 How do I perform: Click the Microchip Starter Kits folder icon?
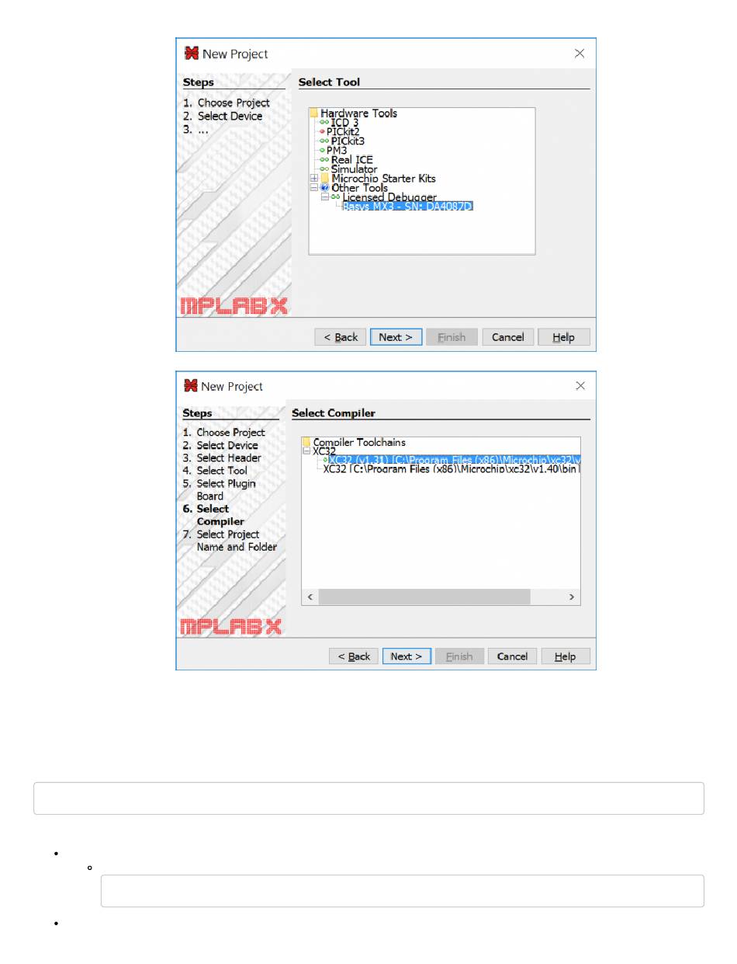tap(325, 179)
